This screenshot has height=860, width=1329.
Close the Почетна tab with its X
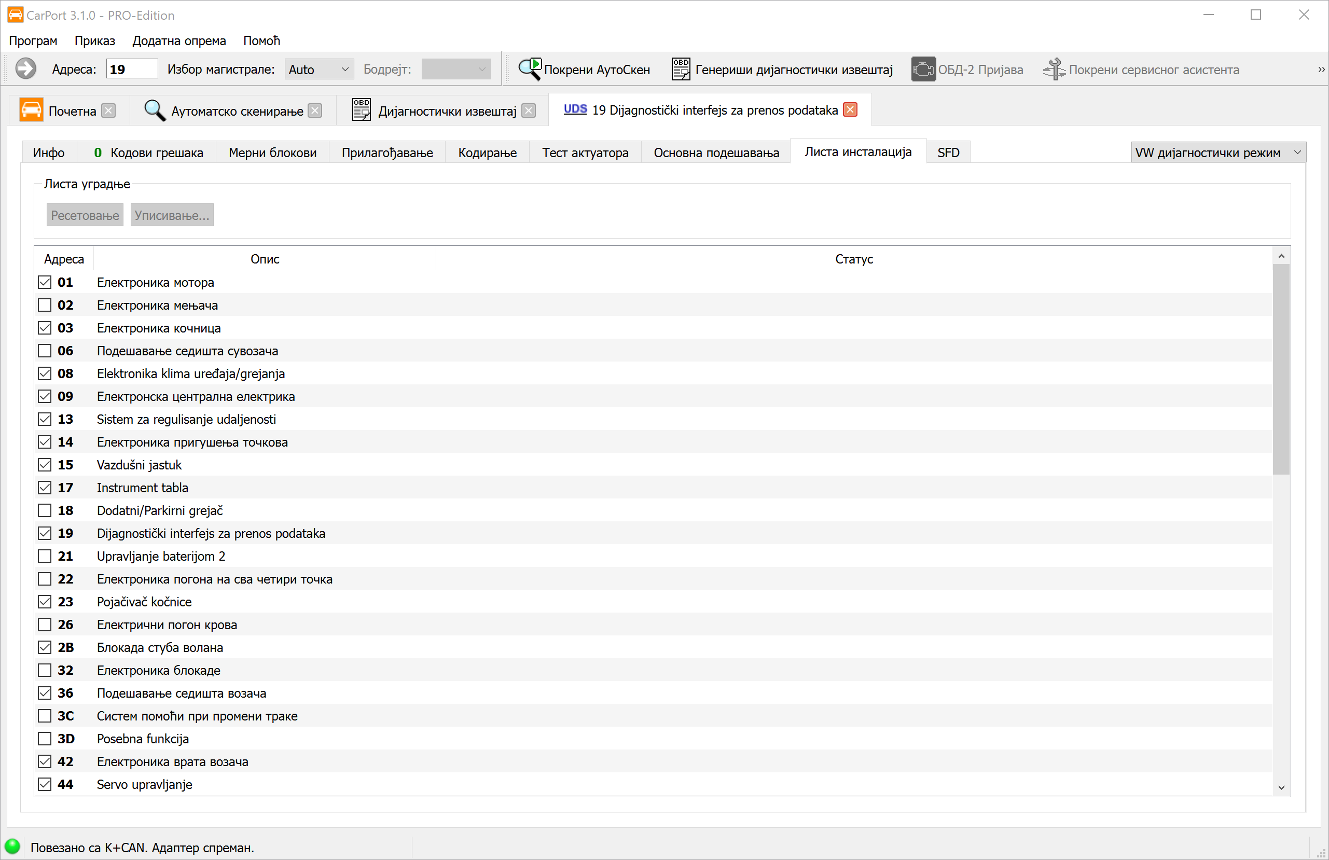pyautogui.click(x=109, y=110)
